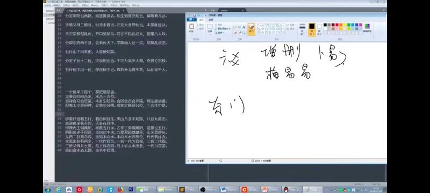The image size is (430, 193).
Task: Expand the line size dropdown
Action: (303, 29)
